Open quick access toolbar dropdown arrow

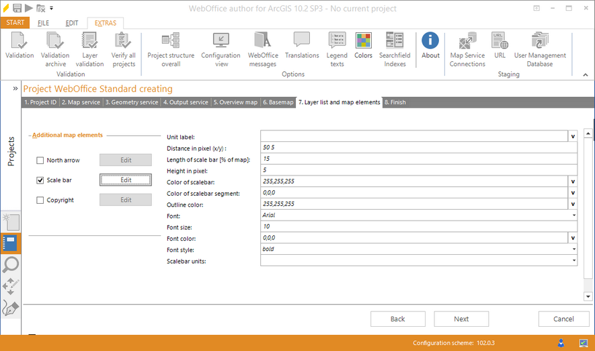coord(51,8)
